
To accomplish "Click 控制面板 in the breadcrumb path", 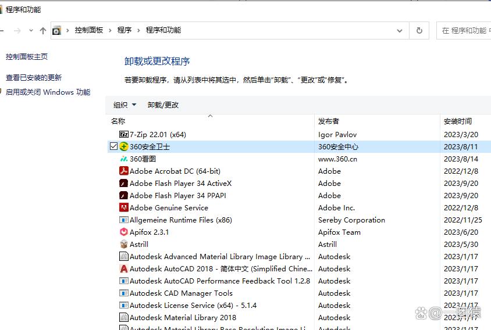I will [x=89, y=30].
